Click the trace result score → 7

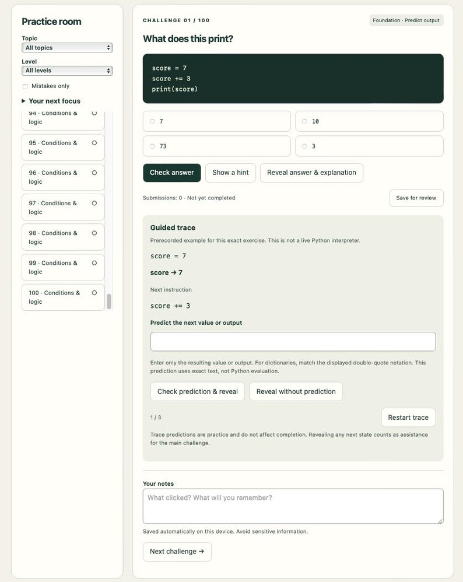tap(166, 272)
